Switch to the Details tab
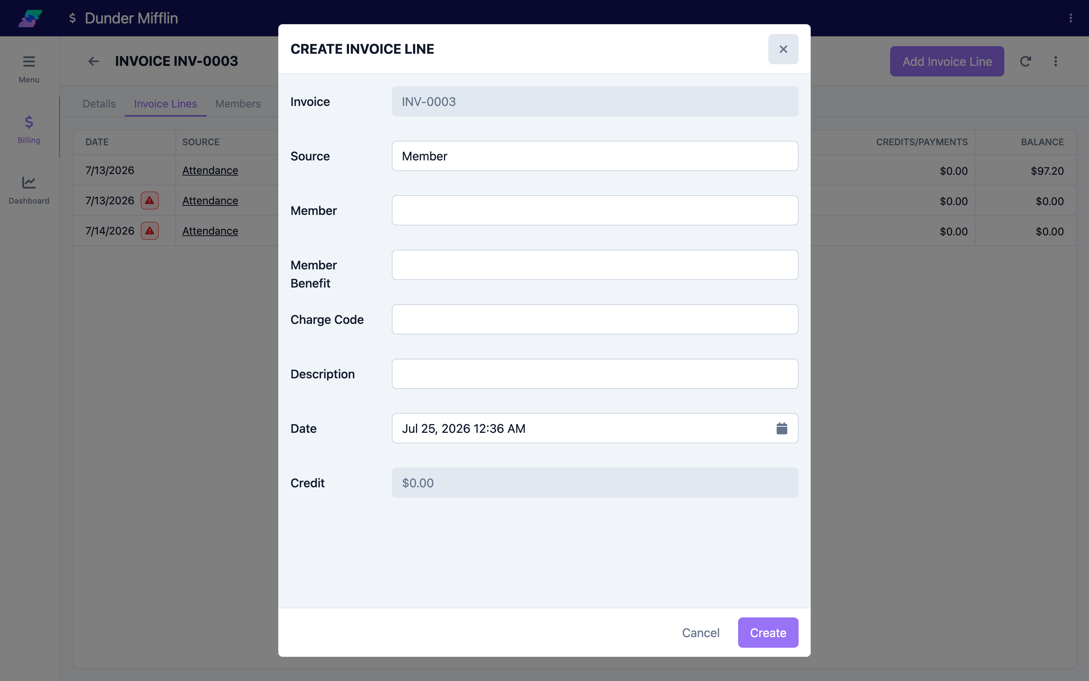Screen dimensions: 1089x681 99,104
